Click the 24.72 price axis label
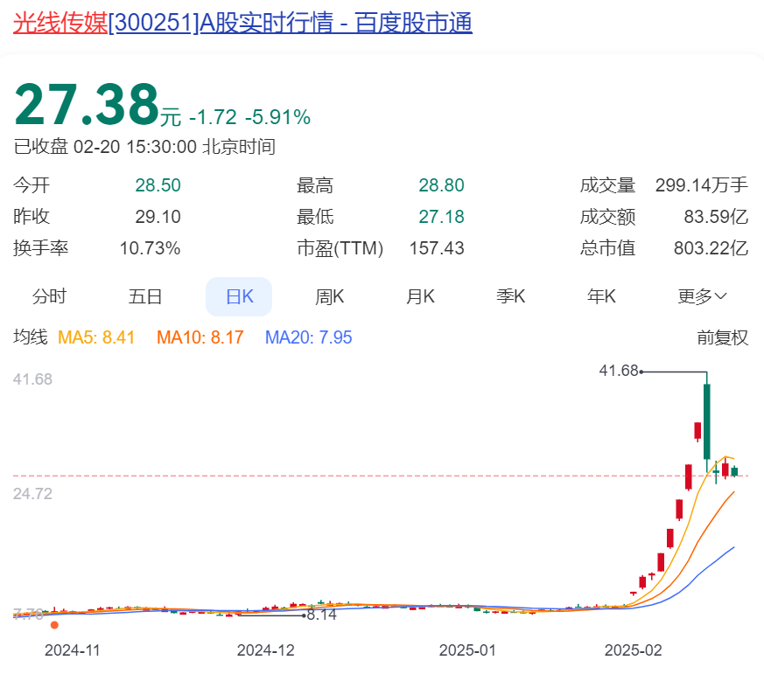The width and height of the screenshot is (764, 674). pyautogui.click(x=32, y=493)
